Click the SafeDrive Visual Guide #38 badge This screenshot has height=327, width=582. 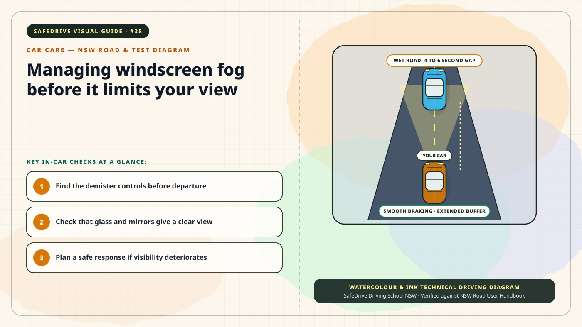[x=88, y=31]
